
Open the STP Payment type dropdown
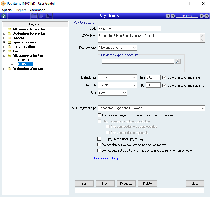pos(203,108)
